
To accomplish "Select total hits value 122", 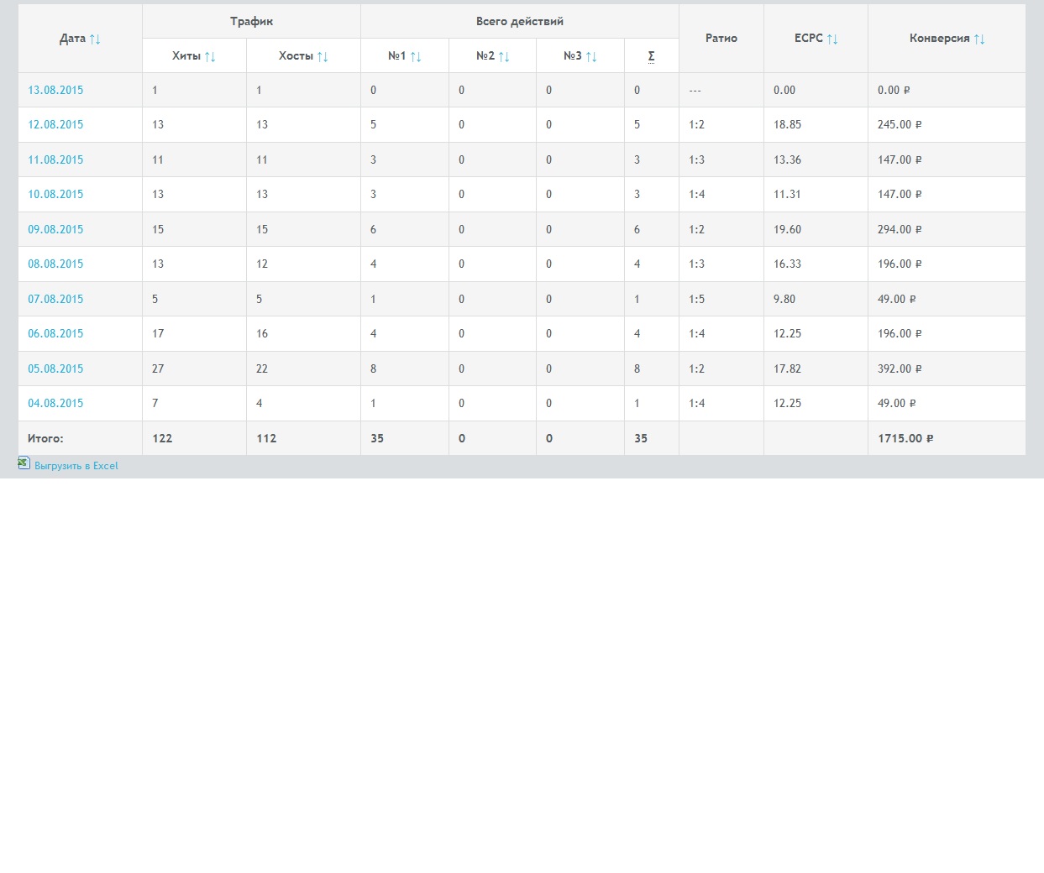I will click(162, 438).
